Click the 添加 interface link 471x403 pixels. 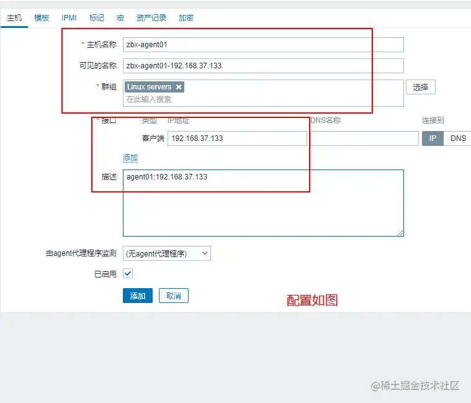point(130,158)
